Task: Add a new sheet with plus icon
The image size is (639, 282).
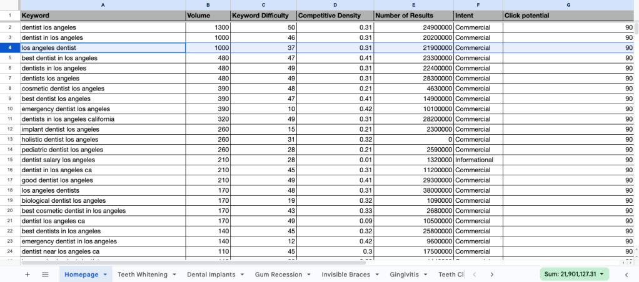Action: 27,275
